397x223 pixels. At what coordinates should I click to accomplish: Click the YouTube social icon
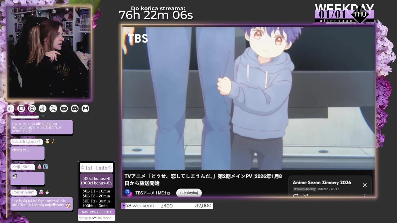64,108
